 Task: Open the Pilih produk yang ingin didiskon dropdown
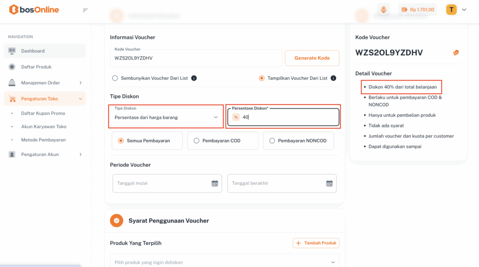coord(225,262)
